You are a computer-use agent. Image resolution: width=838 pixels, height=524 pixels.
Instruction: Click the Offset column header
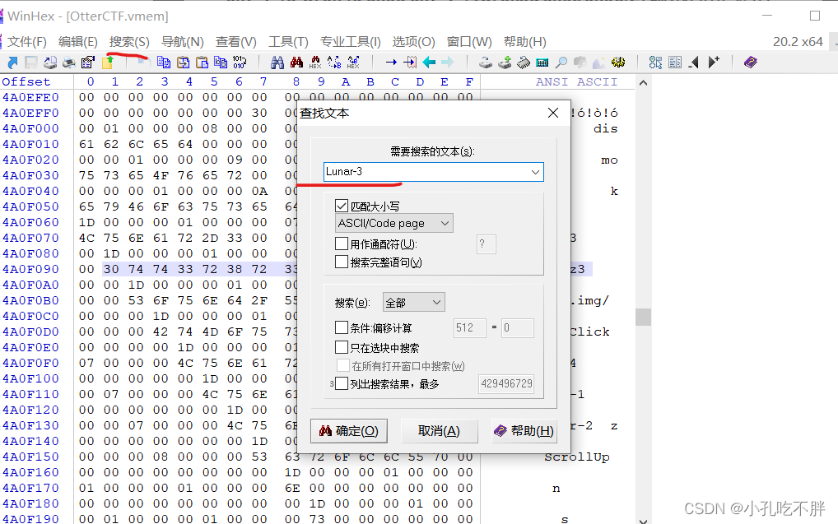(x=26, y=81)
